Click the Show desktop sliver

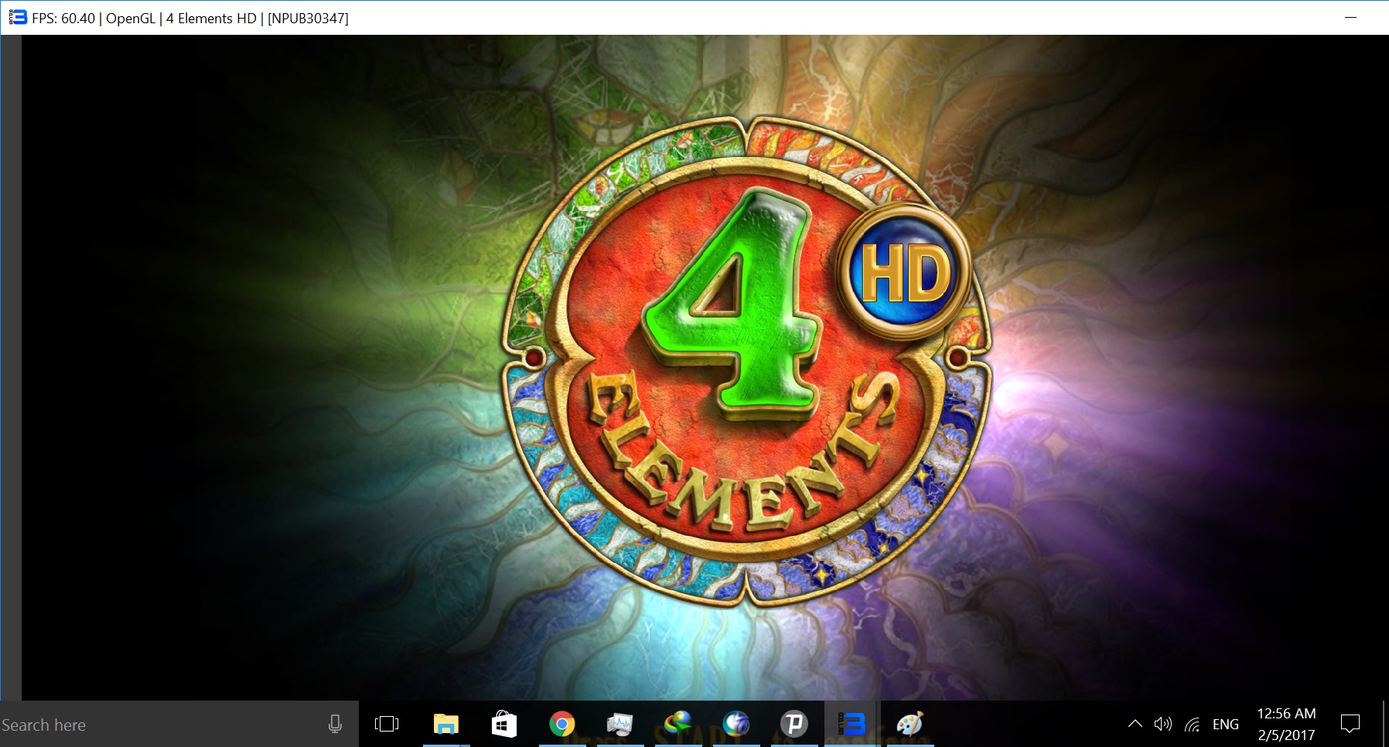(1385, 725)
